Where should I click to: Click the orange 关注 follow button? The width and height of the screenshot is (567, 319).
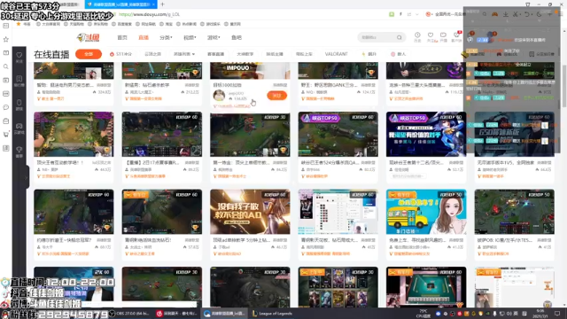[x=276, y=96]
